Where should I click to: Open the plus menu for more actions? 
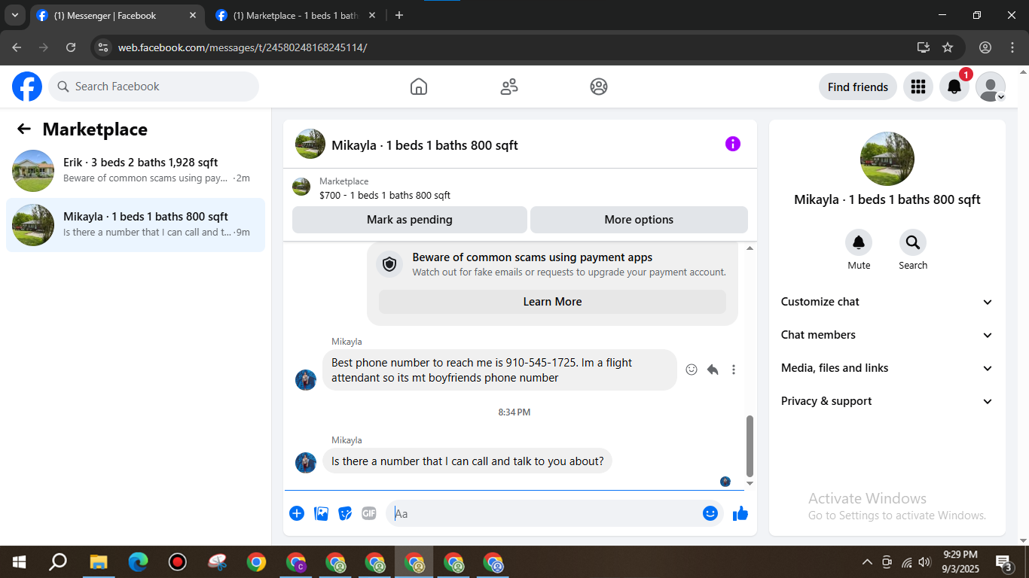(297, 513)
